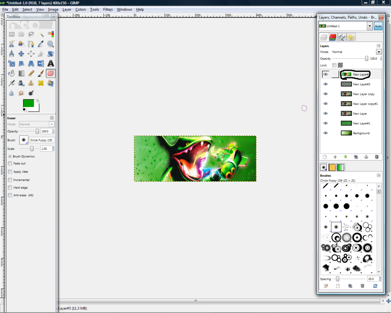Delete the selected layer
This screenshot has height=313, width=391.
coord(377,157)
